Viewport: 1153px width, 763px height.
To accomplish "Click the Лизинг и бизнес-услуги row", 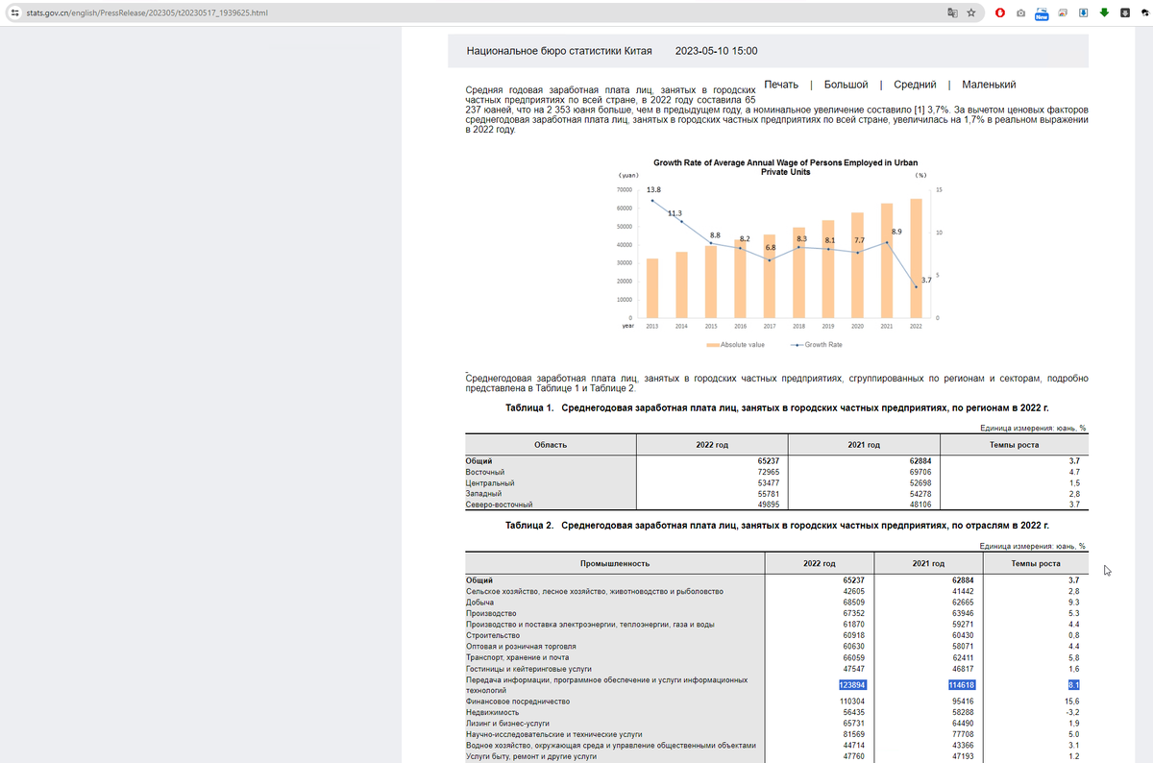I will click(507, 724).
